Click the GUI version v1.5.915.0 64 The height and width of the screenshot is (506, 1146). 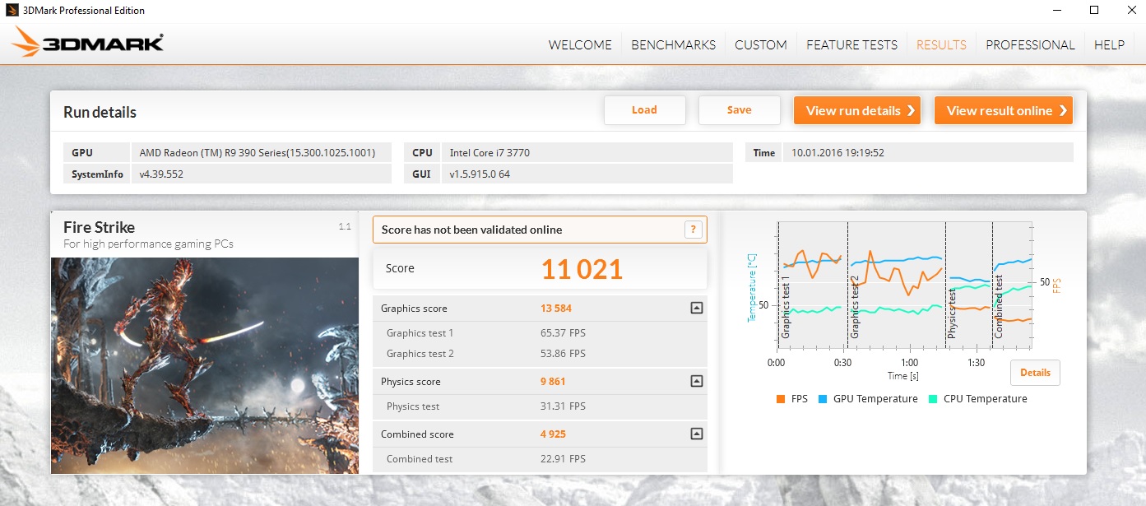(480, 174)
